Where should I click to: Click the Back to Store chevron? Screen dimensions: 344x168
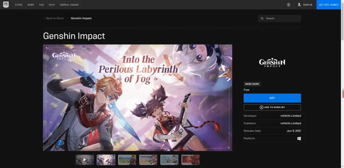click(44, 18)
